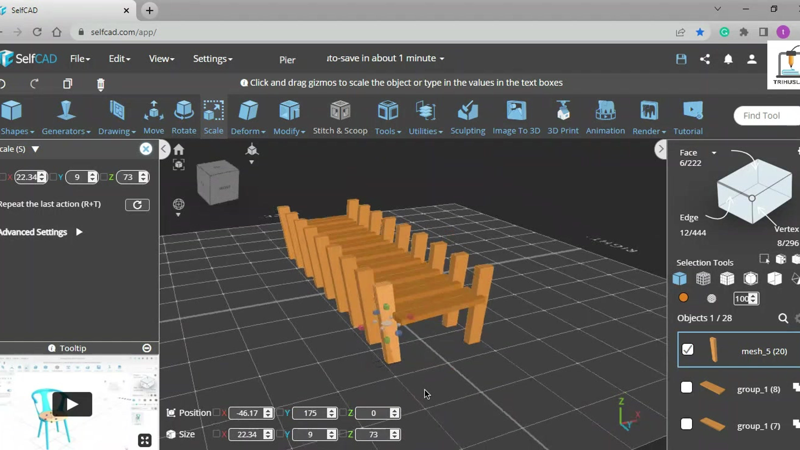Toggle the Scale panel Y lock checkbox
Screen dimensions: 800x450
click(x=53, y=177)
